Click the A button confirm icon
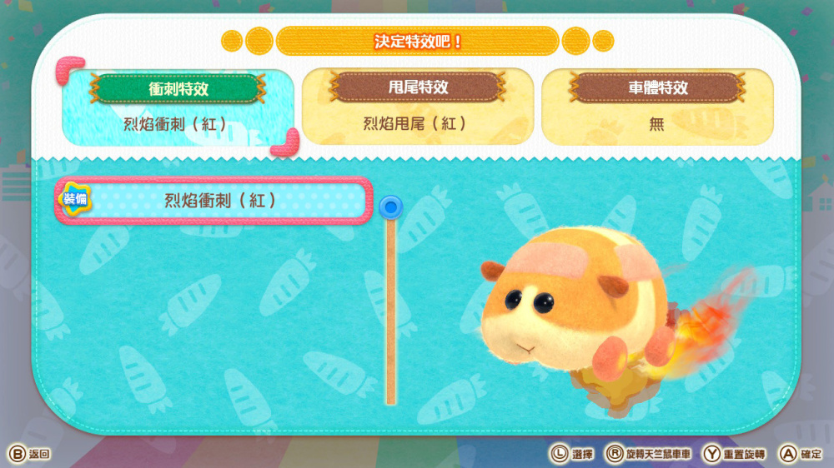Viewport: 834px width, 468px height. click(788, 454)
